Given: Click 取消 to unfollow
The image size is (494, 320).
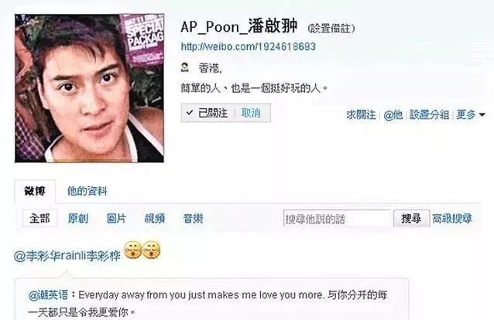Looking at the screenshot, I should 251,113.
